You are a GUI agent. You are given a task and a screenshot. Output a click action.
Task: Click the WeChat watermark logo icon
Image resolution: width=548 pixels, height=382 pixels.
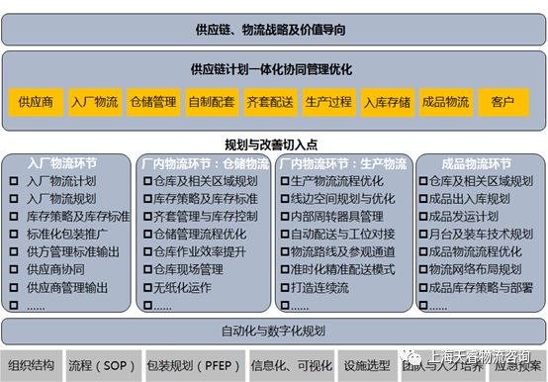click(411, 356)
